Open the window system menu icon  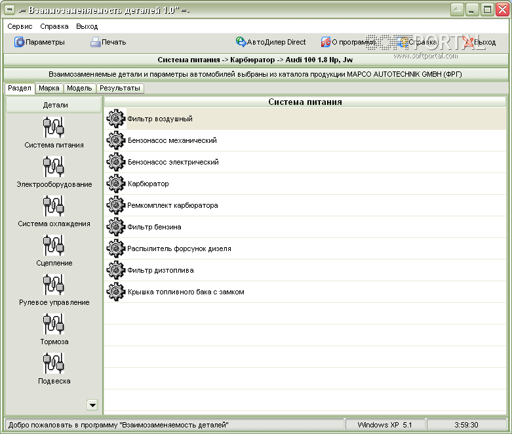[10, 10]
